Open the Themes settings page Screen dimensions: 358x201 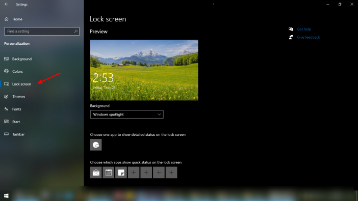(x=19, y=97)
